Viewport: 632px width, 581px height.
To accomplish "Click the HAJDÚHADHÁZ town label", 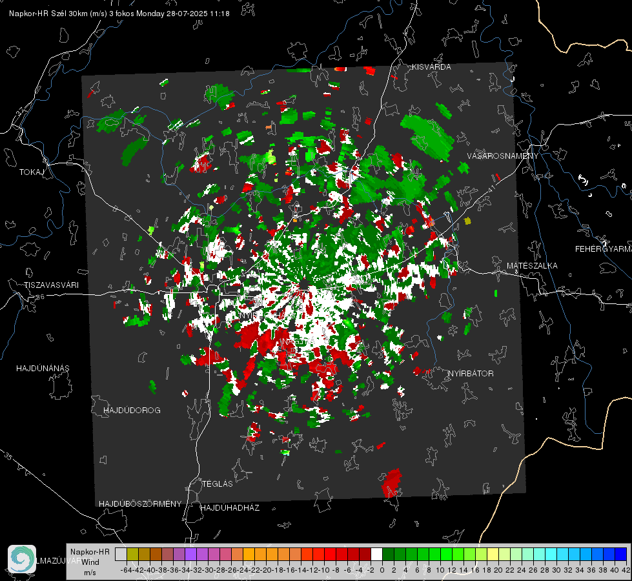I will click(230, 508).
